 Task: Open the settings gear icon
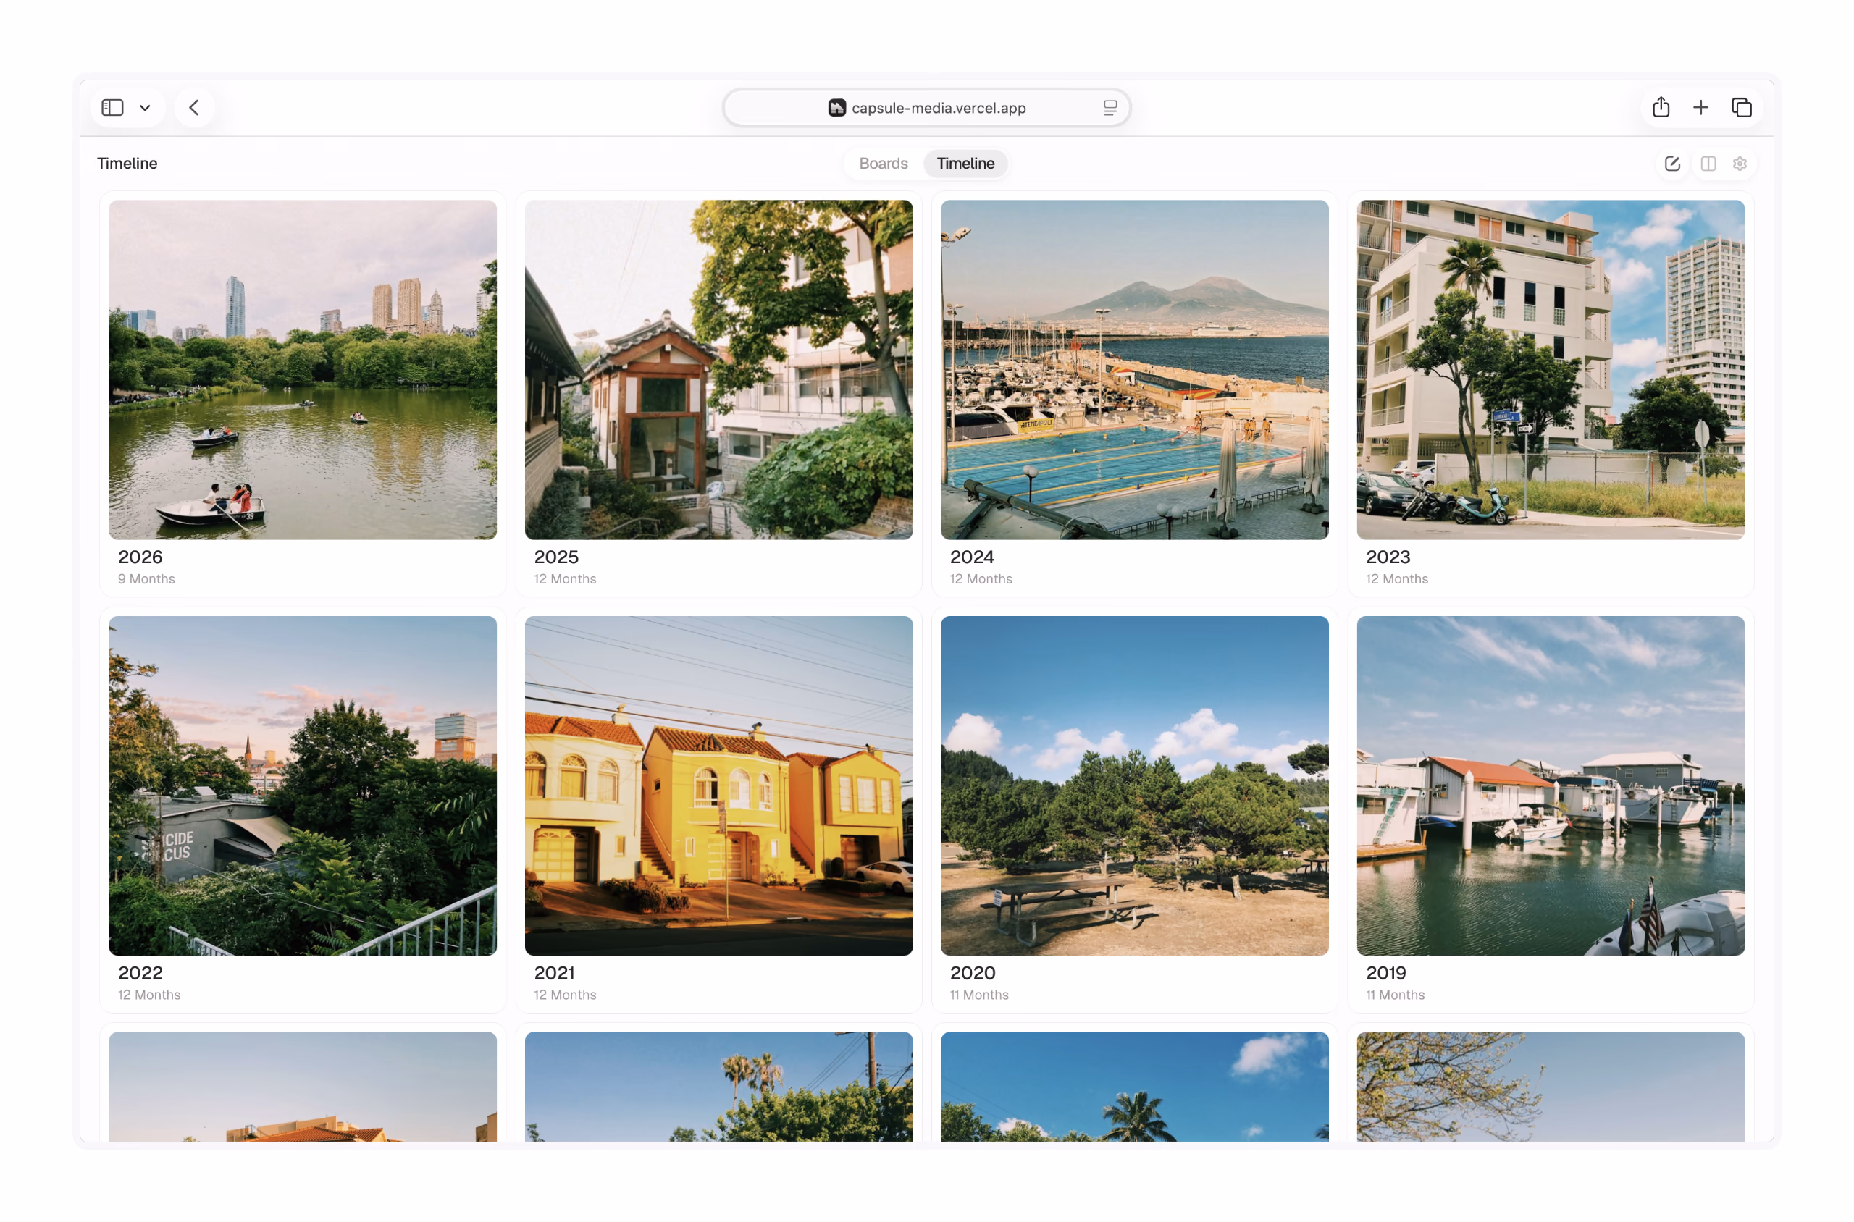click(x=1739, y=164)
